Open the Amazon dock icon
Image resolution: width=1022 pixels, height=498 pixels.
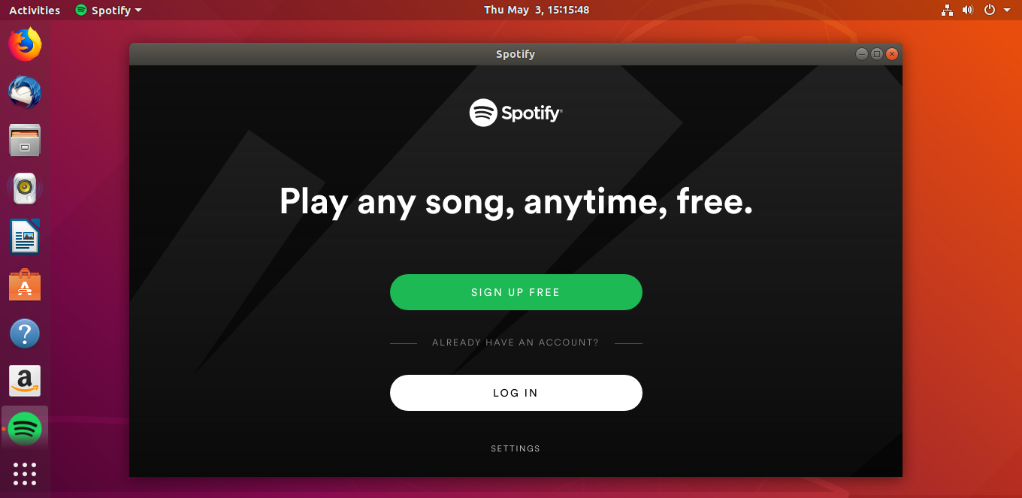25,382
